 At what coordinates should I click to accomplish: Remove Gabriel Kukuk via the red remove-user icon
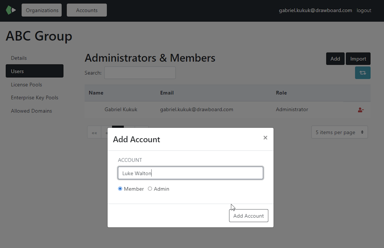[360, 110]
